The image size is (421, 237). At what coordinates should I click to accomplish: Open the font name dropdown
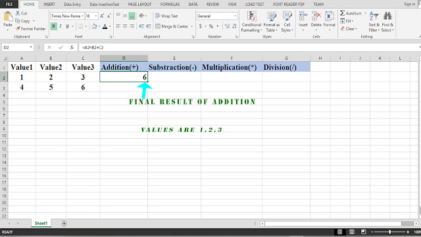tap(82, 16)
